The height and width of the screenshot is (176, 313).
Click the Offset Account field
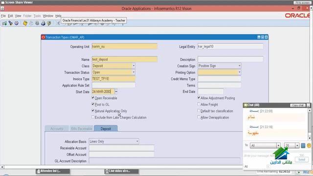pos(121,154)
